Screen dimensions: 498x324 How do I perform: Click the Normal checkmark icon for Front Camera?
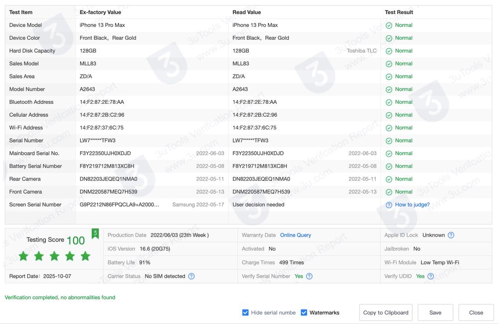[389, 192]
